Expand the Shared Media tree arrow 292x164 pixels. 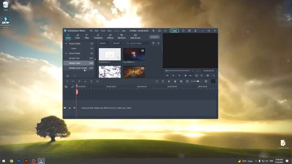click(66, 53)
